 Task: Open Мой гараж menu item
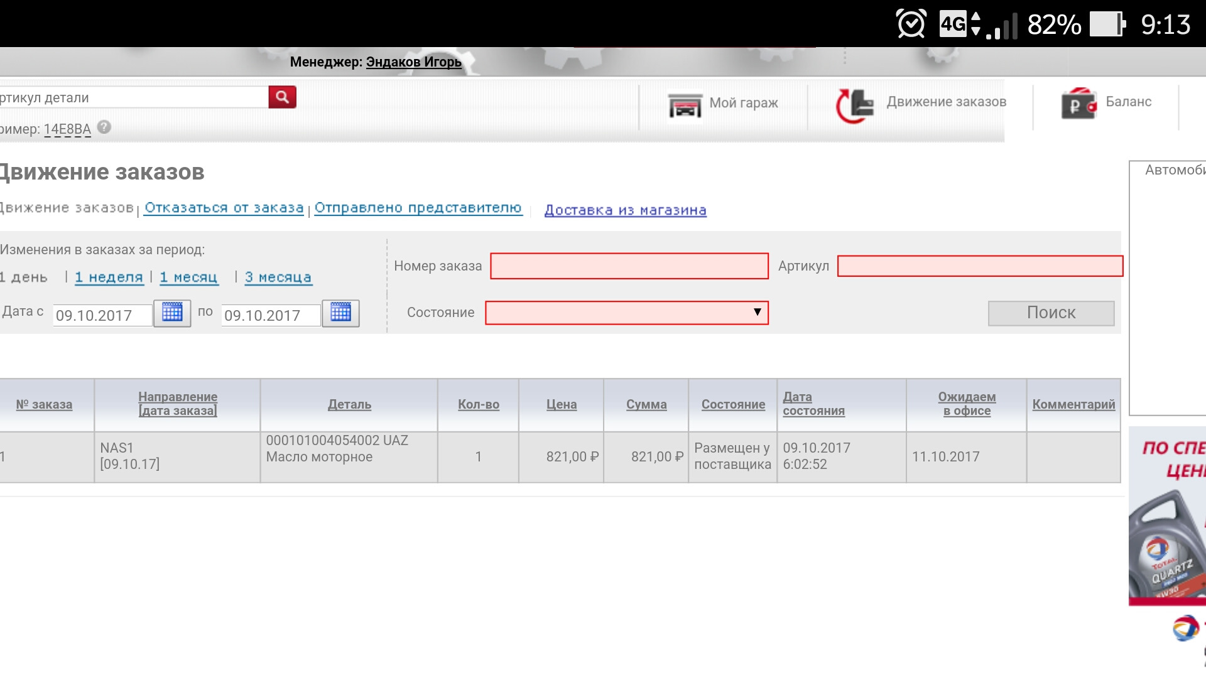[744, 103]
